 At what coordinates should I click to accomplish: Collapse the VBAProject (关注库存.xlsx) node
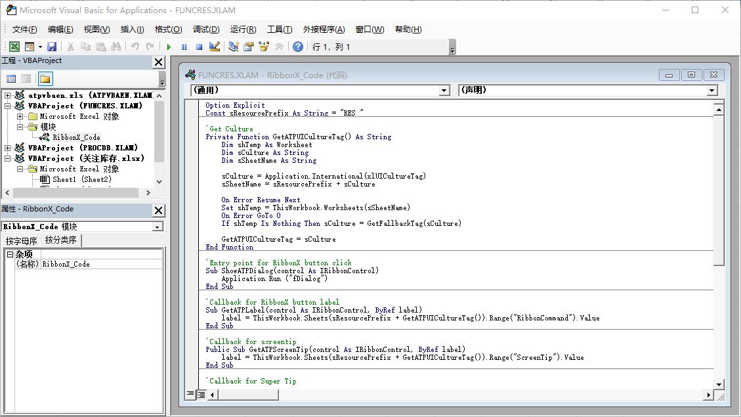(x=8, y=158)
